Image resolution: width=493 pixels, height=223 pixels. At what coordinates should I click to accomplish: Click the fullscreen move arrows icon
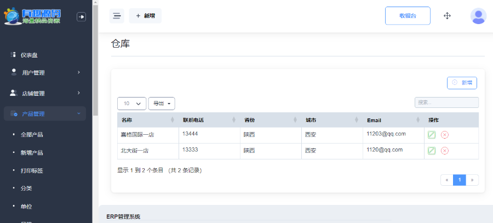(447, 16)
